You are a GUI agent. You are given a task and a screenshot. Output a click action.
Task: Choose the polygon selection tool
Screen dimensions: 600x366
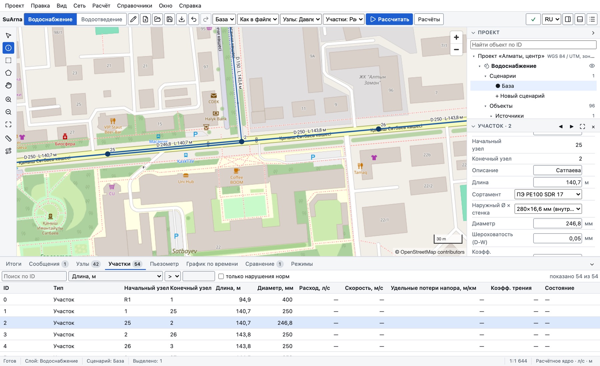8,73
